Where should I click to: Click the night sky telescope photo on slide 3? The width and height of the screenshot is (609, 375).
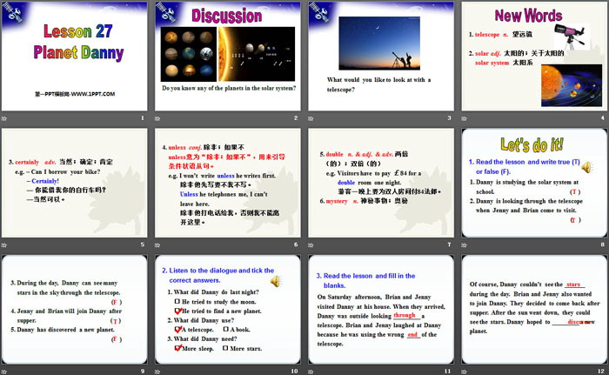click(x=379, y=44)
